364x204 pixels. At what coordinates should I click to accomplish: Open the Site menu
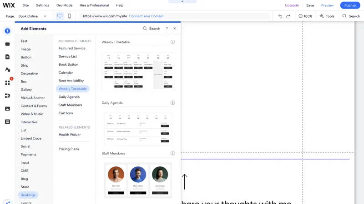25,5
